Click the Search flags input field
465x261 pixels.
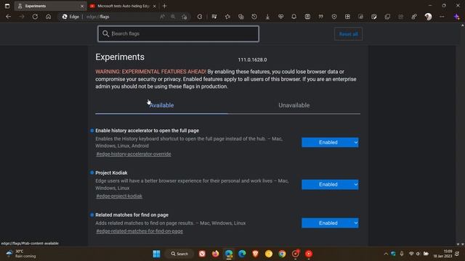(178, 34)
